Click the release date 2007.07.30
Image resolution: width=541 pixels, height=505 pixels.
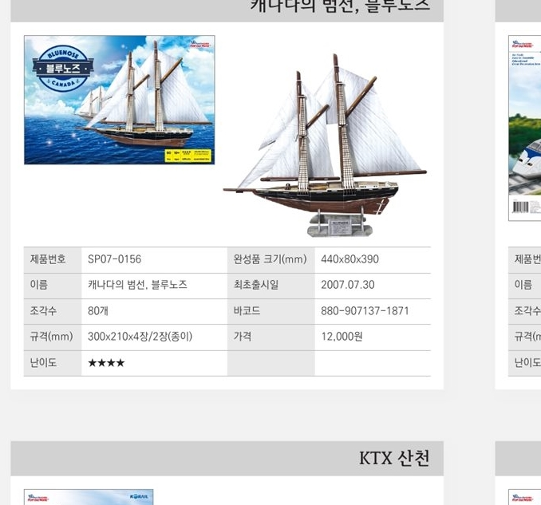tap(347, 285)
